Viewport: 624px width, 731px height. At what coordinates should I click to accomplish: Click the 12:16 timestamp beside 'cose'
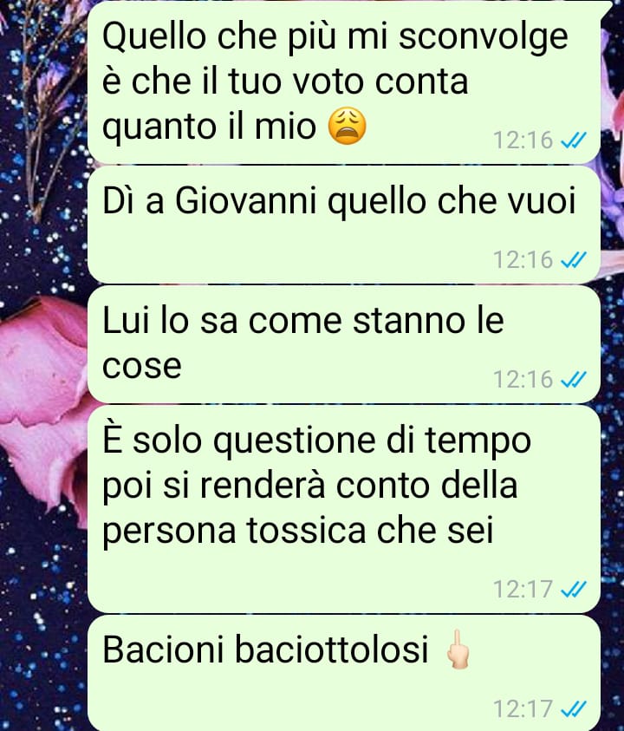tap(523, 379)
